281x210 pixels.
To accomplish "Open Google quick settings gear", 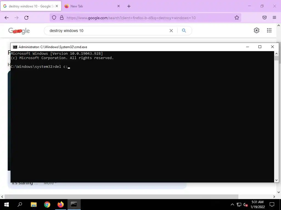I will tap(257, 30).
